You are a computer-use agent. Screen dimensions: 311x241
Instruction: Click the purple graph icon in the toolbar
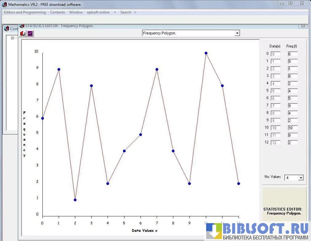(30, 33)
